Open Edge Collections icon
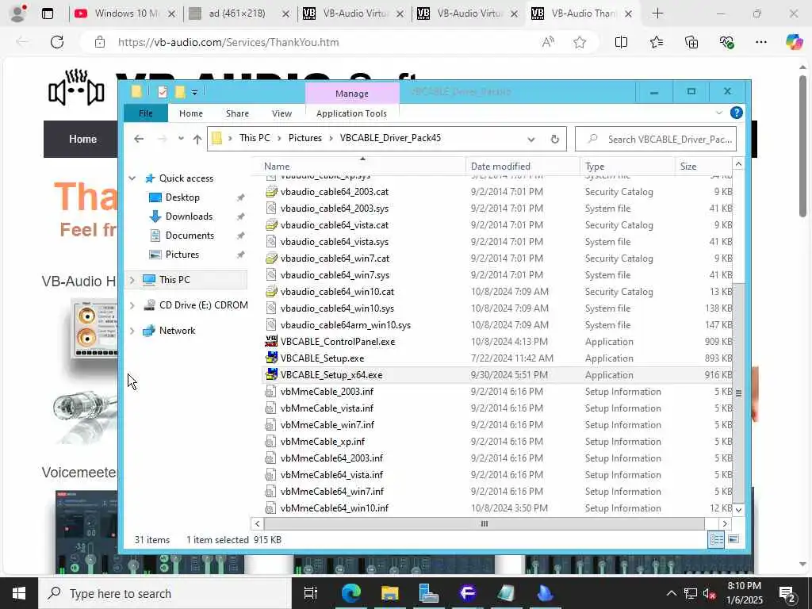812x609 pixels. pyautogui.click(x=691, y=42)
